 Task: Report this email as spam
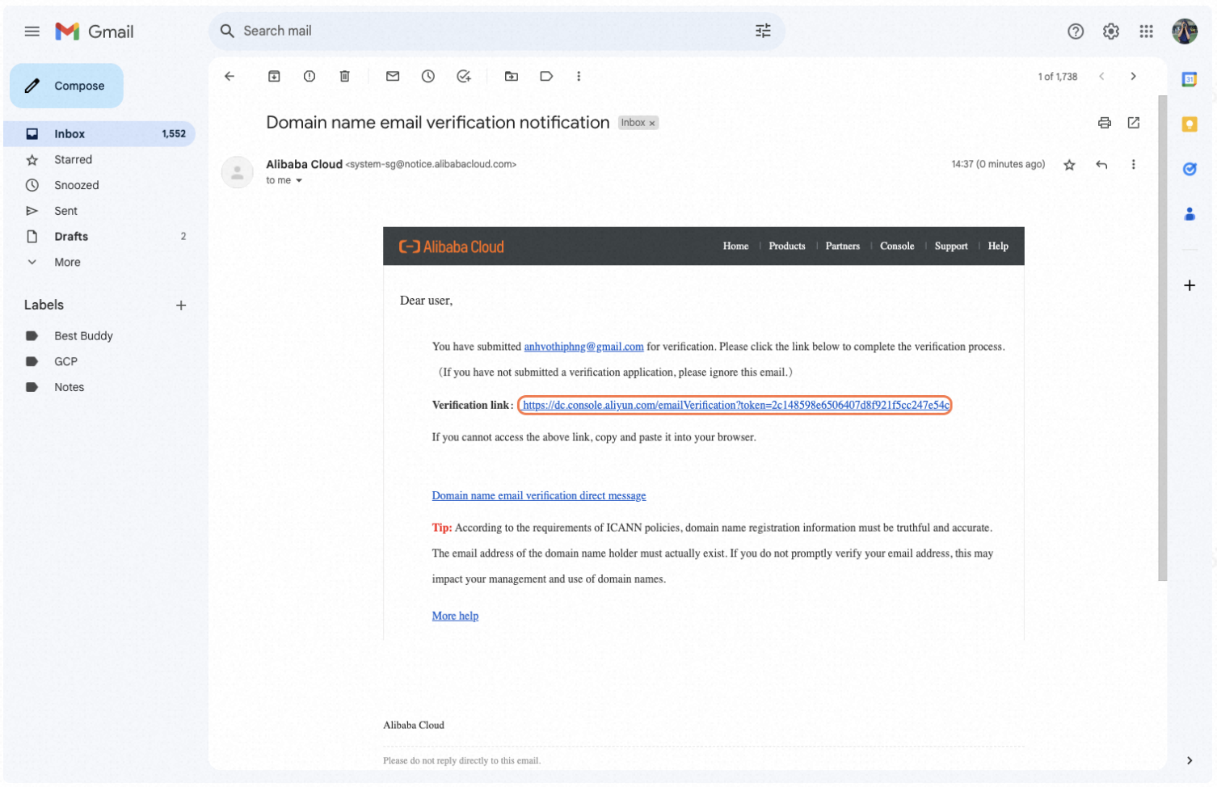309,76
